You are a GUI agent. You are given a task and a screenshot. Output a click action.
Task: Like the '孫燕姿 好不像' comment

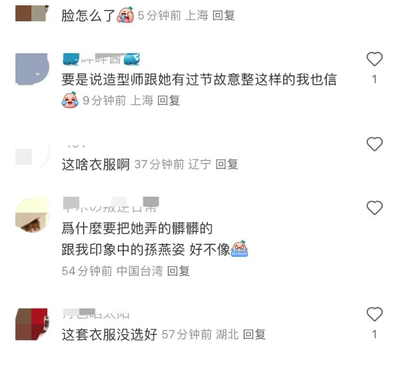pyautogui.click(x=374, y=208)
